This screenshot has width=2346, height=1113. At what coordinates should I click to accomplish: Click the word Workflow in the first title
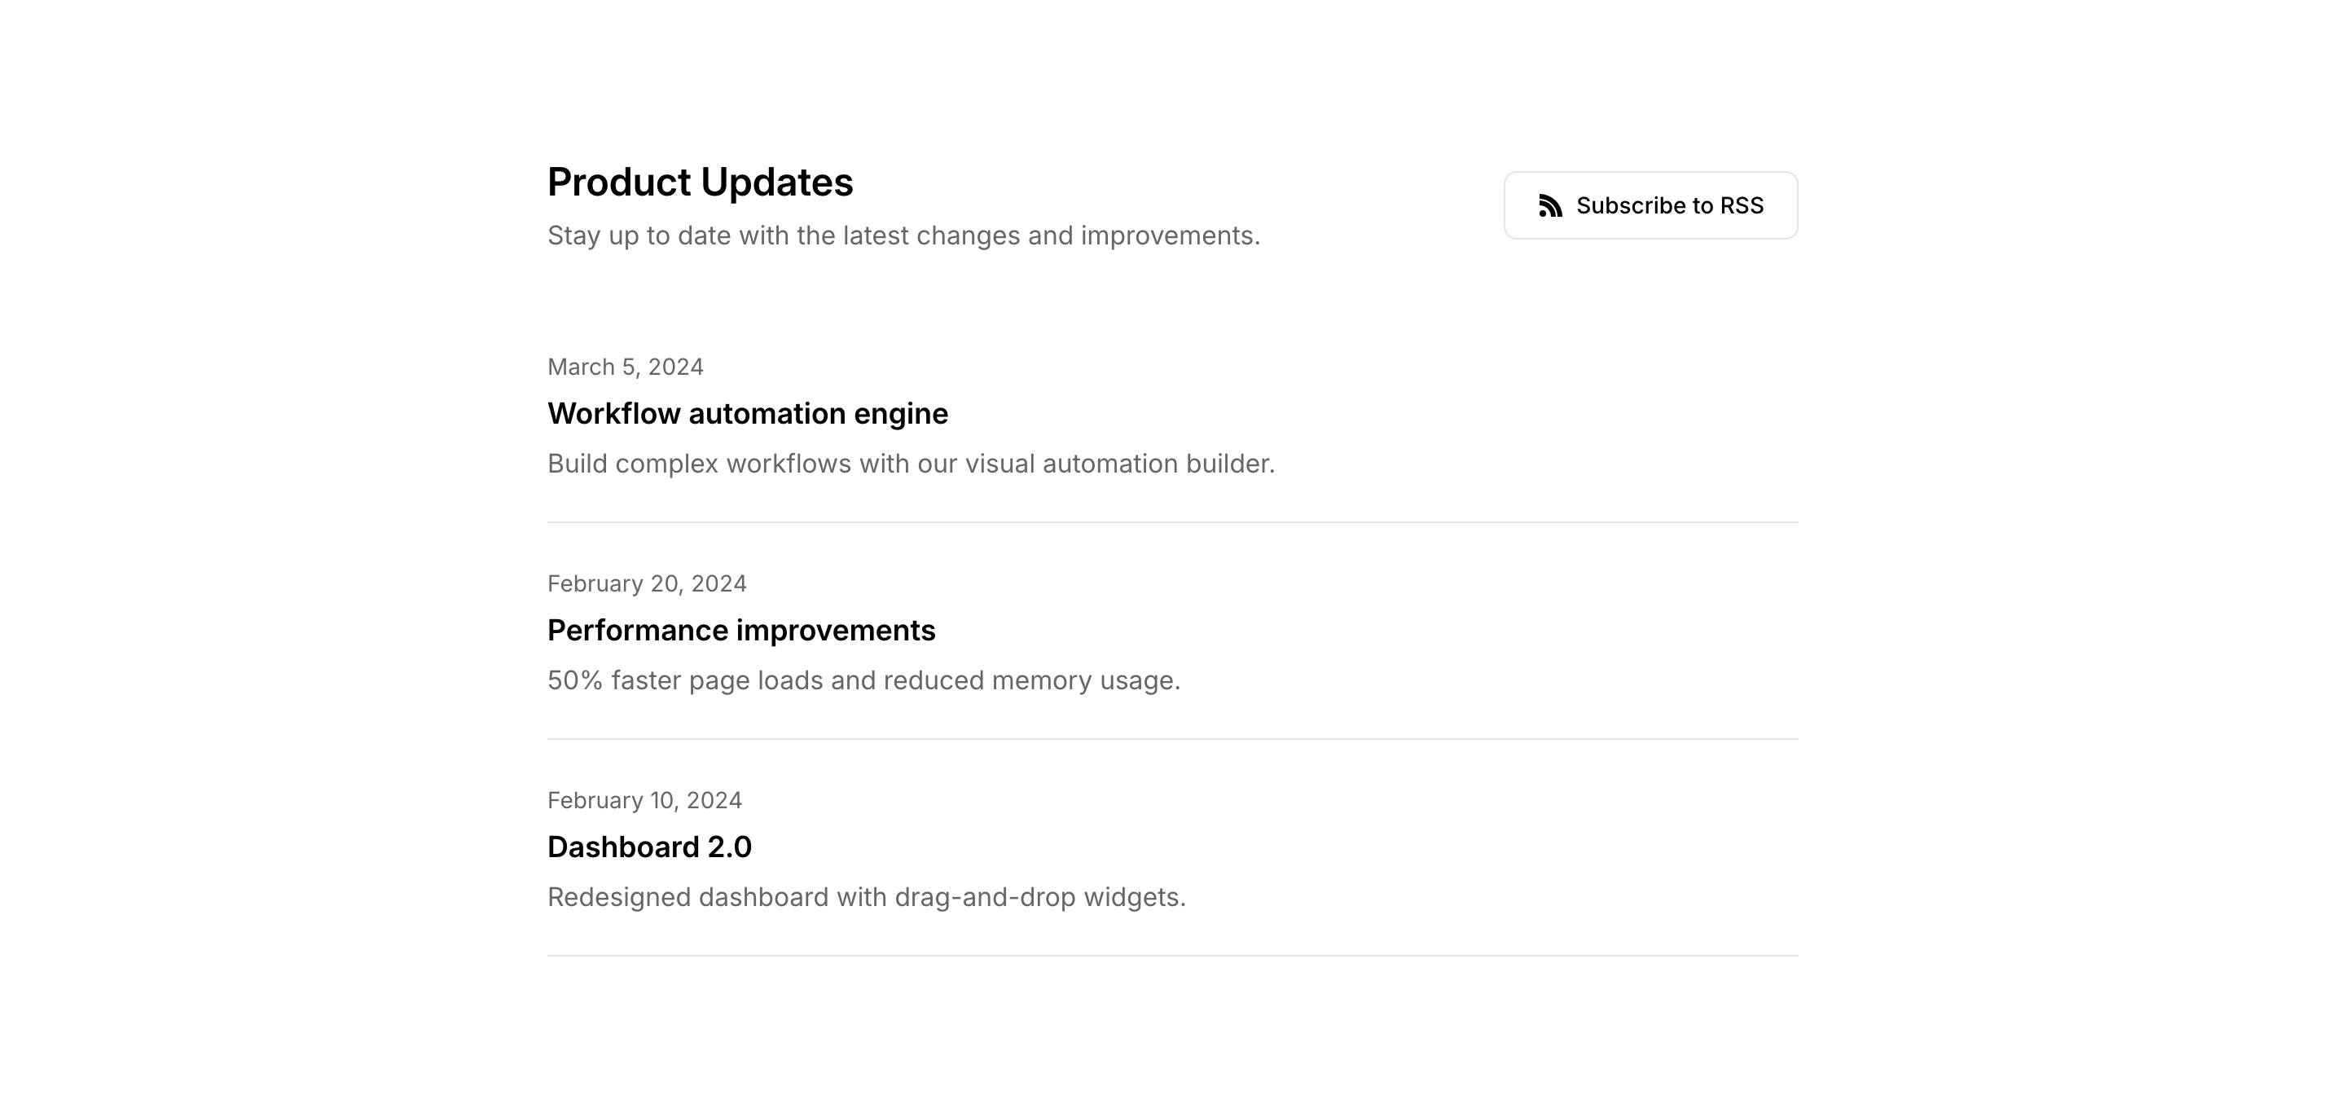coord(614,413)
